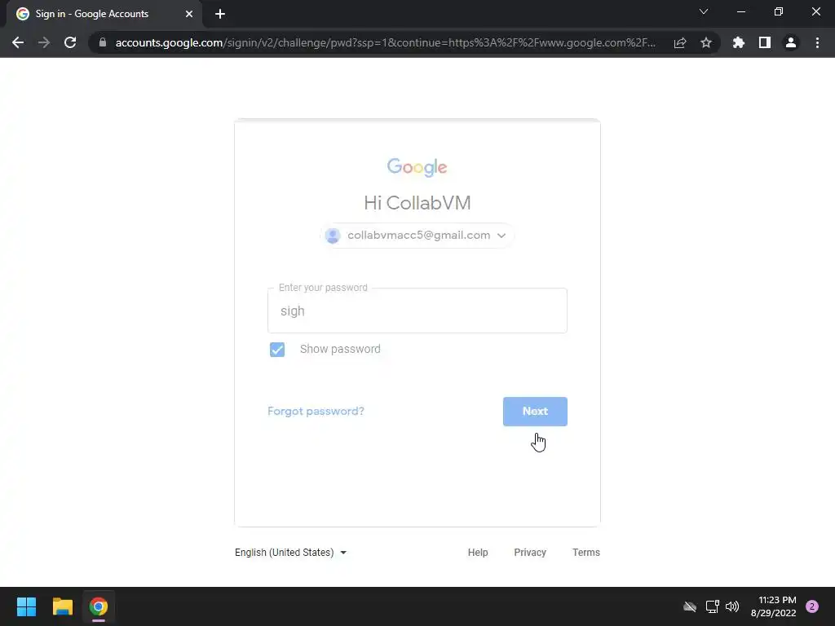Screen dimensions: 835x626
Task: Open the Chrome profile avatar icon
Action: point(791,42)
